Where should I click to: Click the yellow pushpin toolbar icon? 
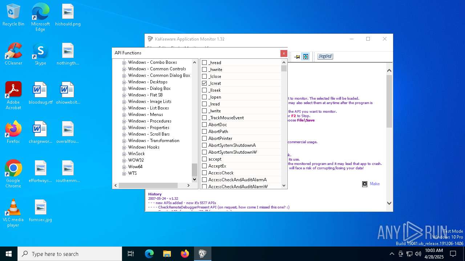point(297,57)
